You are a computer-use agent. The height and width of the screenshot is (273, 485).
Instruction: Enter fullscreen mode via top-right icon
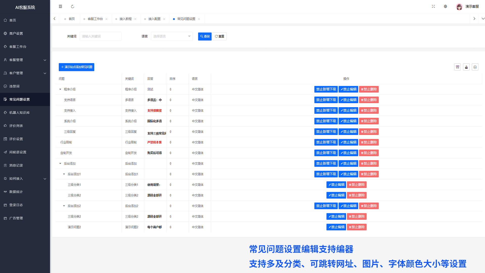click(433, 7)
